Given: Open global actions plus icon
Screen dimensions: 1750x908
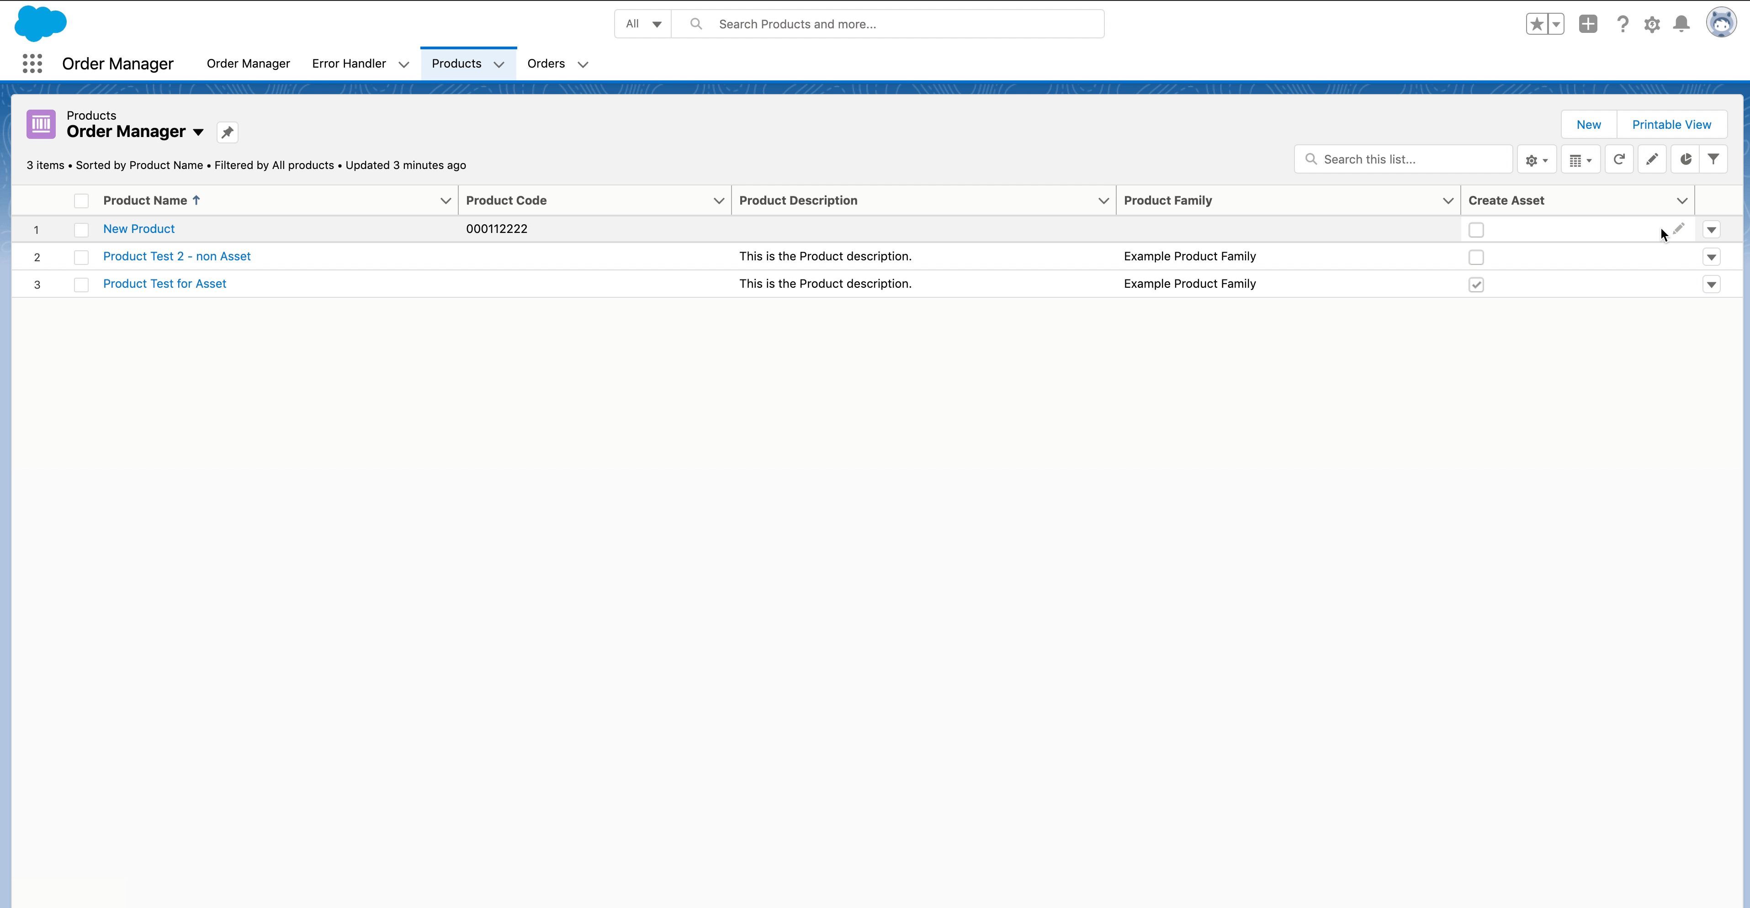Looking at the screenshot, I should pyautogui.click(x=1588, y=25).
